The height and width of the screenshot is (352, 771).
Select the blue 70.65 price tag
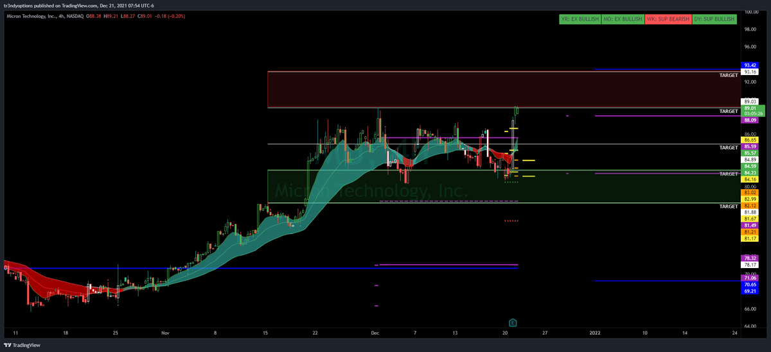[x=750, y=285]
